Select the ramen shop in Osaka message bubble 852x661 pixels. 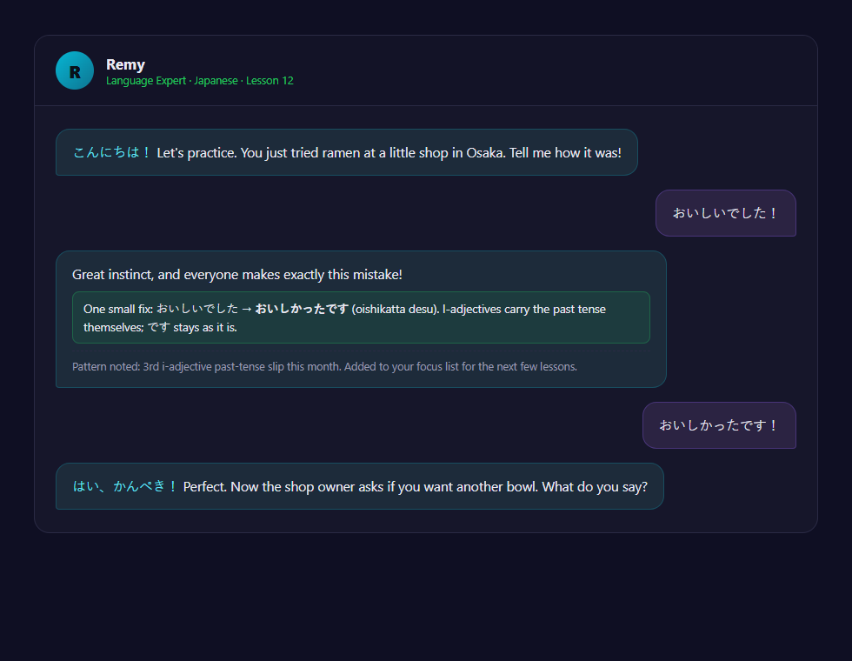pyautogui.click(x=347, y=152)
